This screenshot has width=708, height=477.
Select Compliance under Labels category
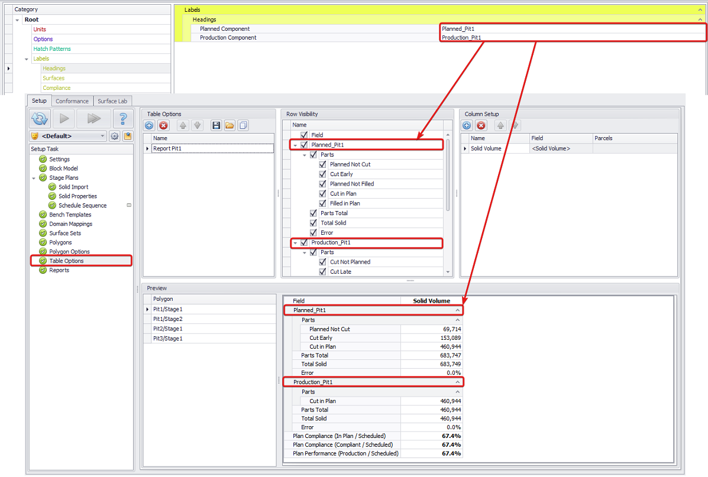click(56, 88)
